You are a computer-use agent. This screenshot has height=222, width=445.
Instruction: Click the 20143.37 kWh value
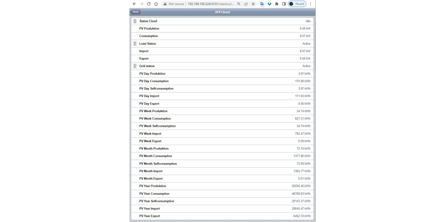click(301, 201)
